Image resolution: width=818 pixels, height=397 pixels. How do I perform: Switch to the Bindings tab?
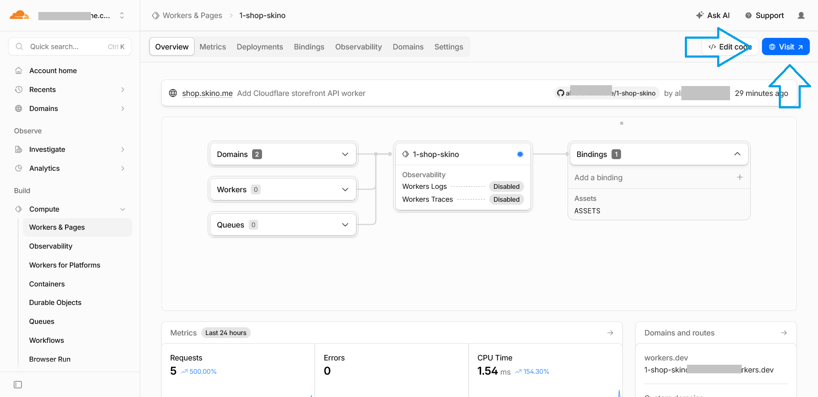pos(309,46)
